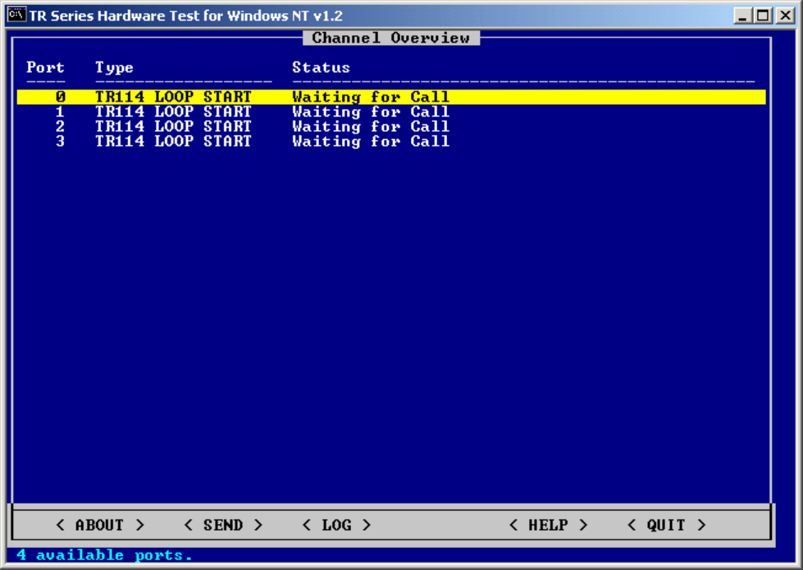The width and height of the screenshot is (803, 570).
Task: Choose the QUIT button
Action: pyautogui.click(x=666, y=525)
